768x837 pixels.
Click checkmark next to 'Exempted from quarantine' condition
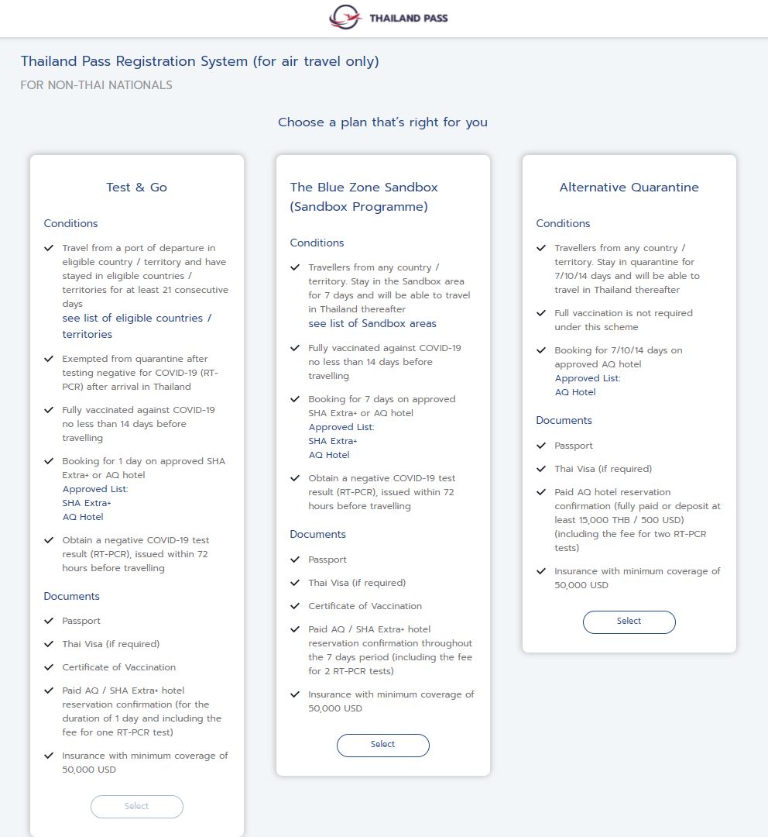tap(49, 359)
